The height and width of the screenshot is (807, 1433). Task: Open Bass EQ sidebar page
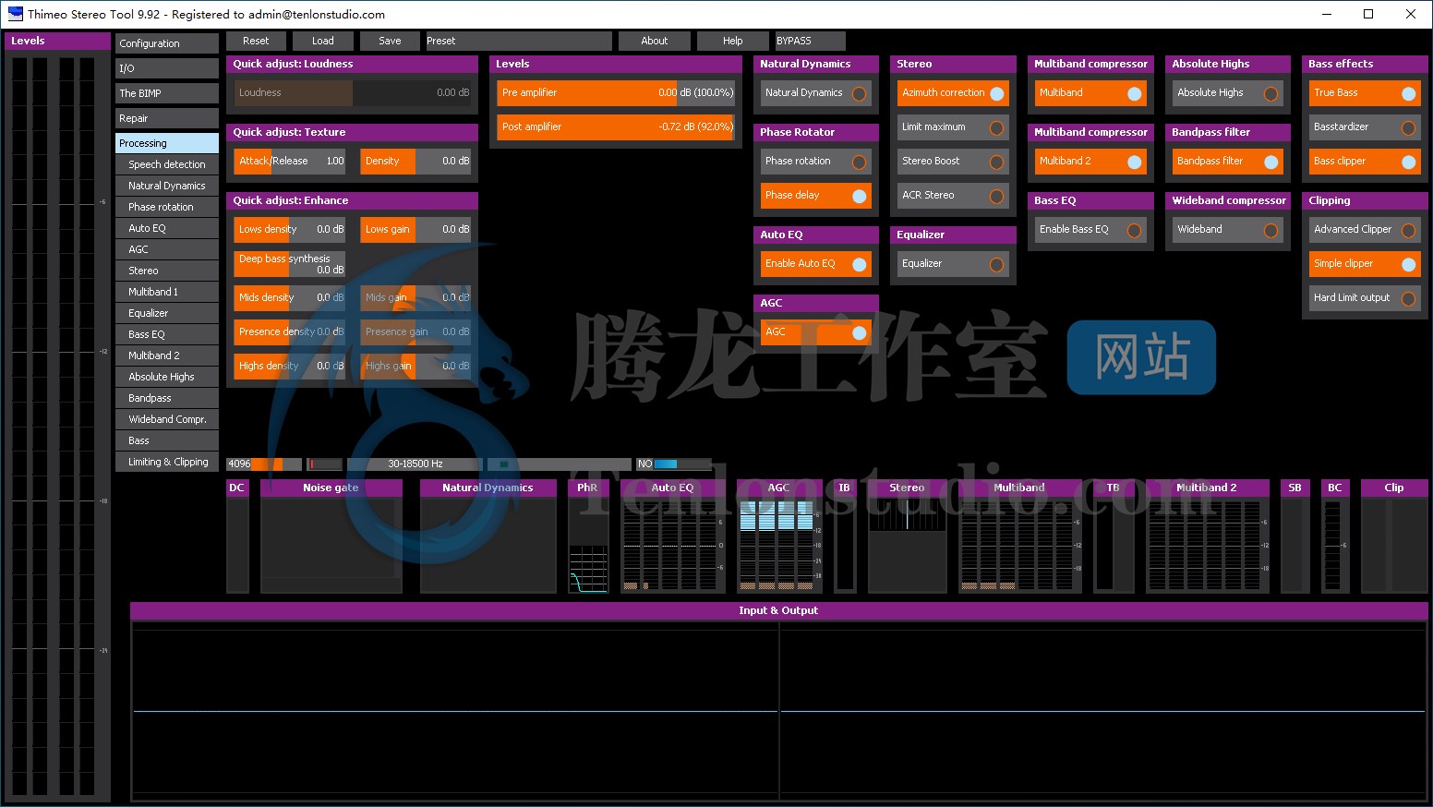click(x=167, y=334)
